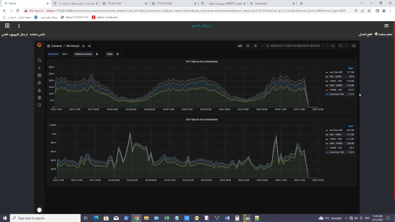Open Excel from the Windows taskbar
395x222 pixels.
point(167,218)
